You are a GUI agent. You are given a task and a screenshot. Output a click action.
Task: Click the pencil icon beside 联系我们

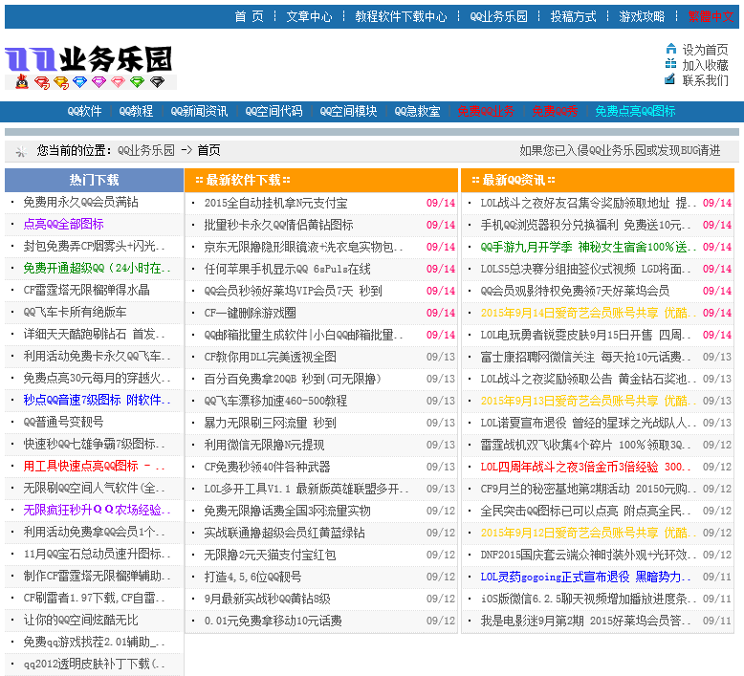[x=671, y=80]
